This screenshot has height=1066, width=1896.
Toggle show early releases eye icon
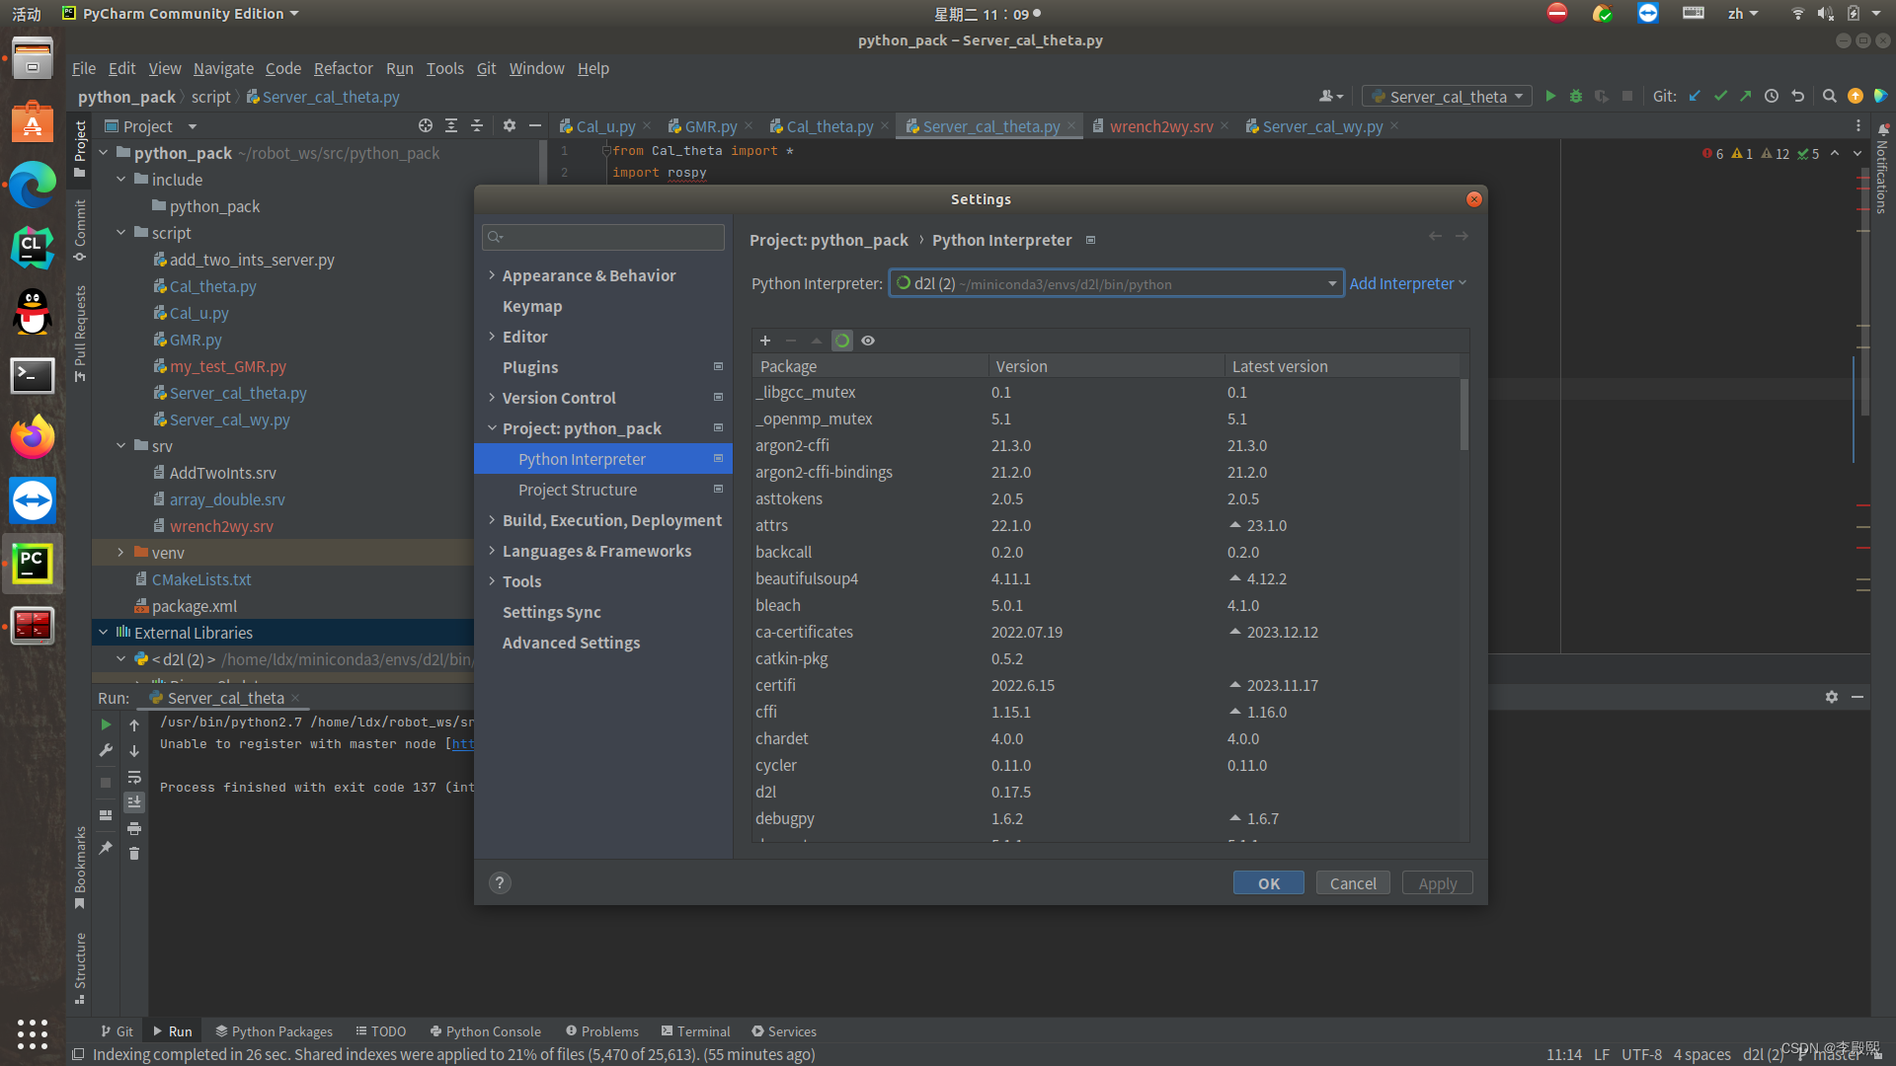868,341
